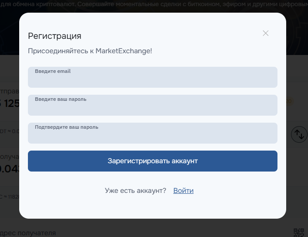
Task: Click the QR code scan icon
Action: (x=299, y=233)
